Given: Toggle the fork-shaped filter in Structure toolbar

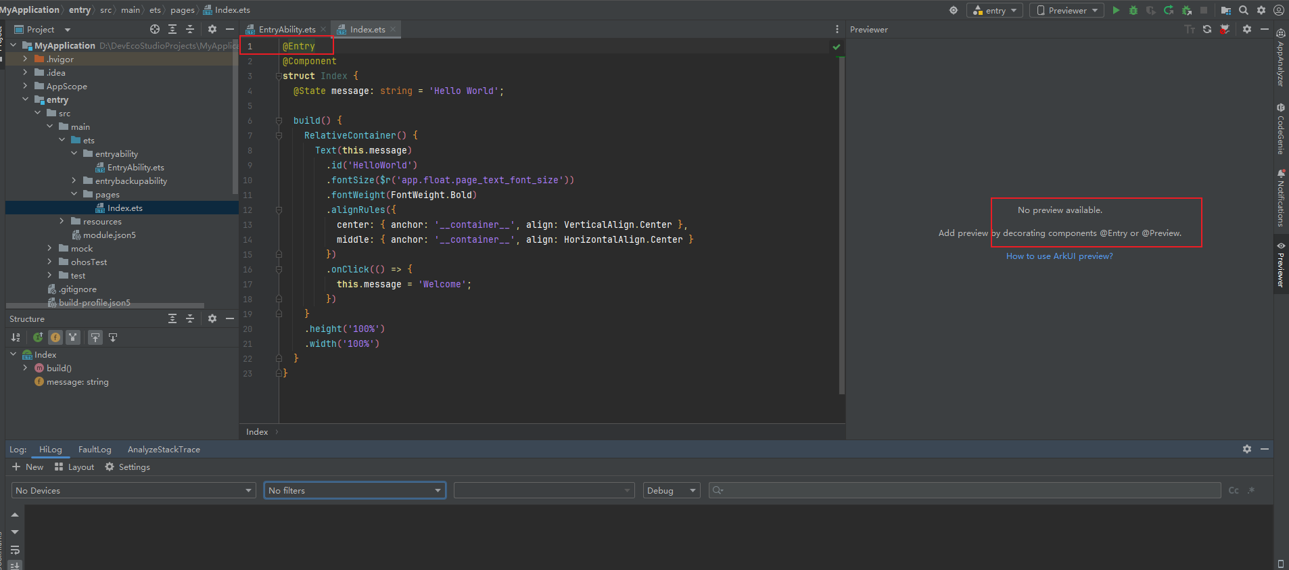Looking at the screenshot, I should pyautogui.click(x=73, y=337).
